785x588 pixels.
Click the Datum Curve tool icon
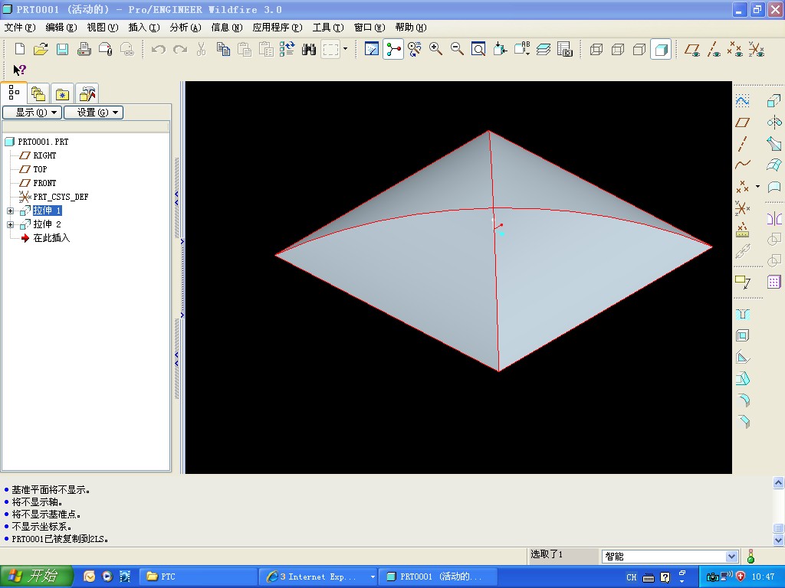[x=742, y=164]
